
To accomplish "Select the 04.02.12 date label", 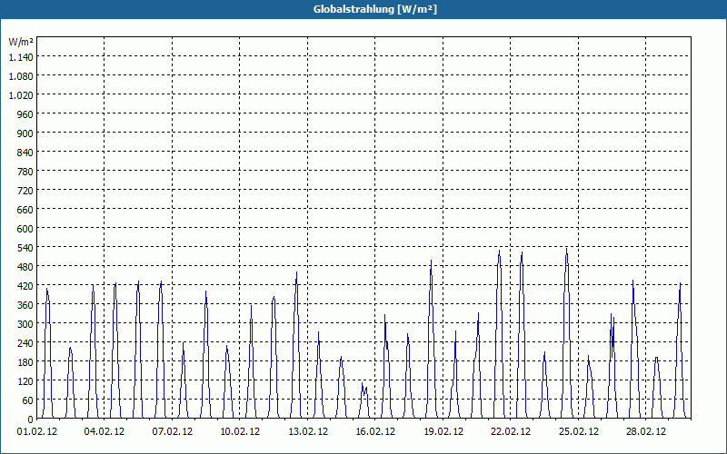I will click(105, 432).
